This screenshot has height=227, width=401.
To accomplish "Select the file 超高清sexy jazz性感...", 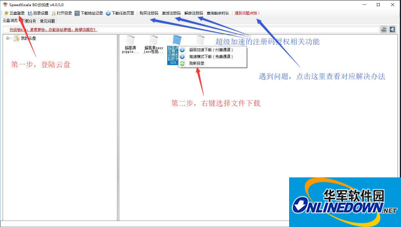I will click(154, 44).
